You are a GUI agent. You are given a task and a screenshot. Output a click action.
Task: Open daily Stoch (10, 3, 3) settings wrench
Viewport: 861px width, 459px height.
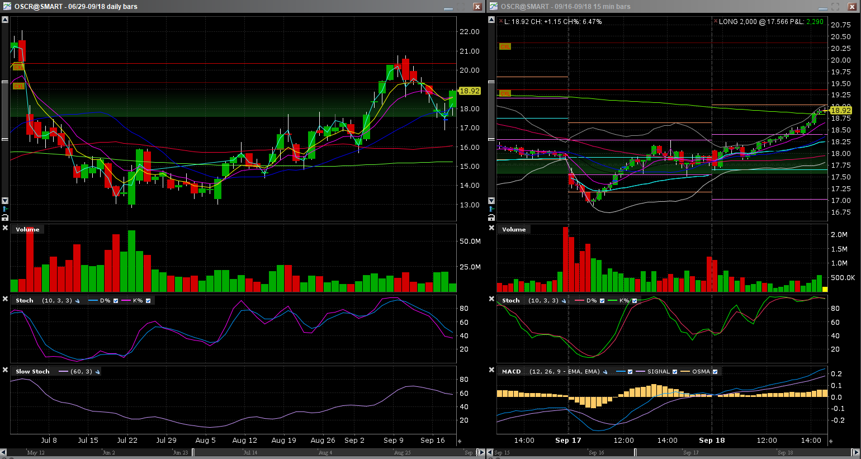coord(77,301)
